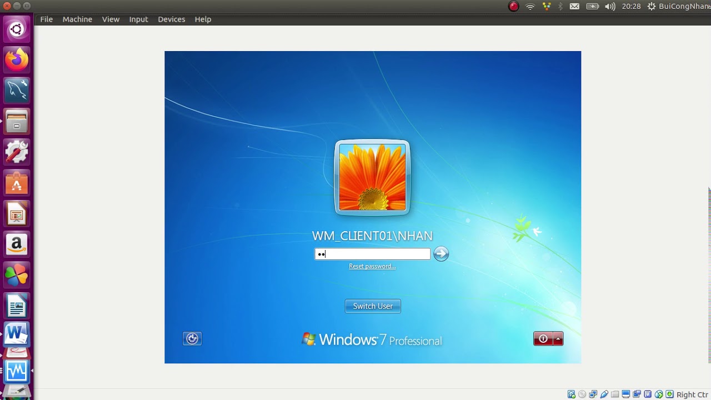Click the VirtualBox USB devices icon
This screenshot has height=400, width=711.
(x=604, y=394)
